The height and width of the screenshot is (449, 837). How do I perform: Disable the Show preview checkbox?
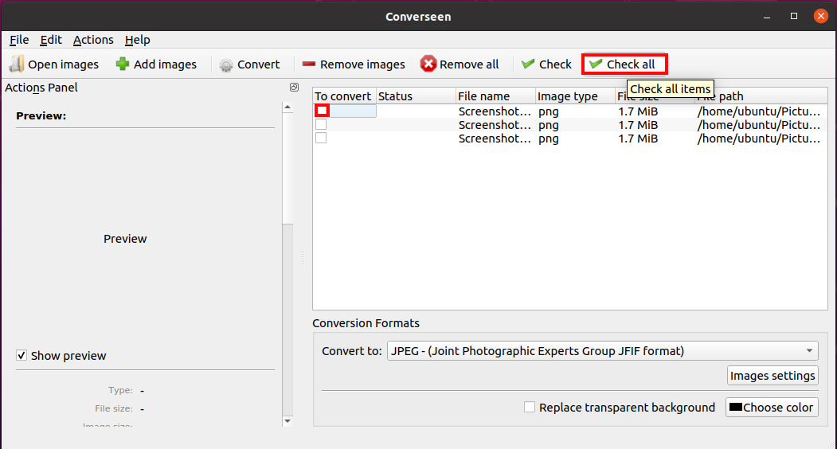click(x=22, y=356)
